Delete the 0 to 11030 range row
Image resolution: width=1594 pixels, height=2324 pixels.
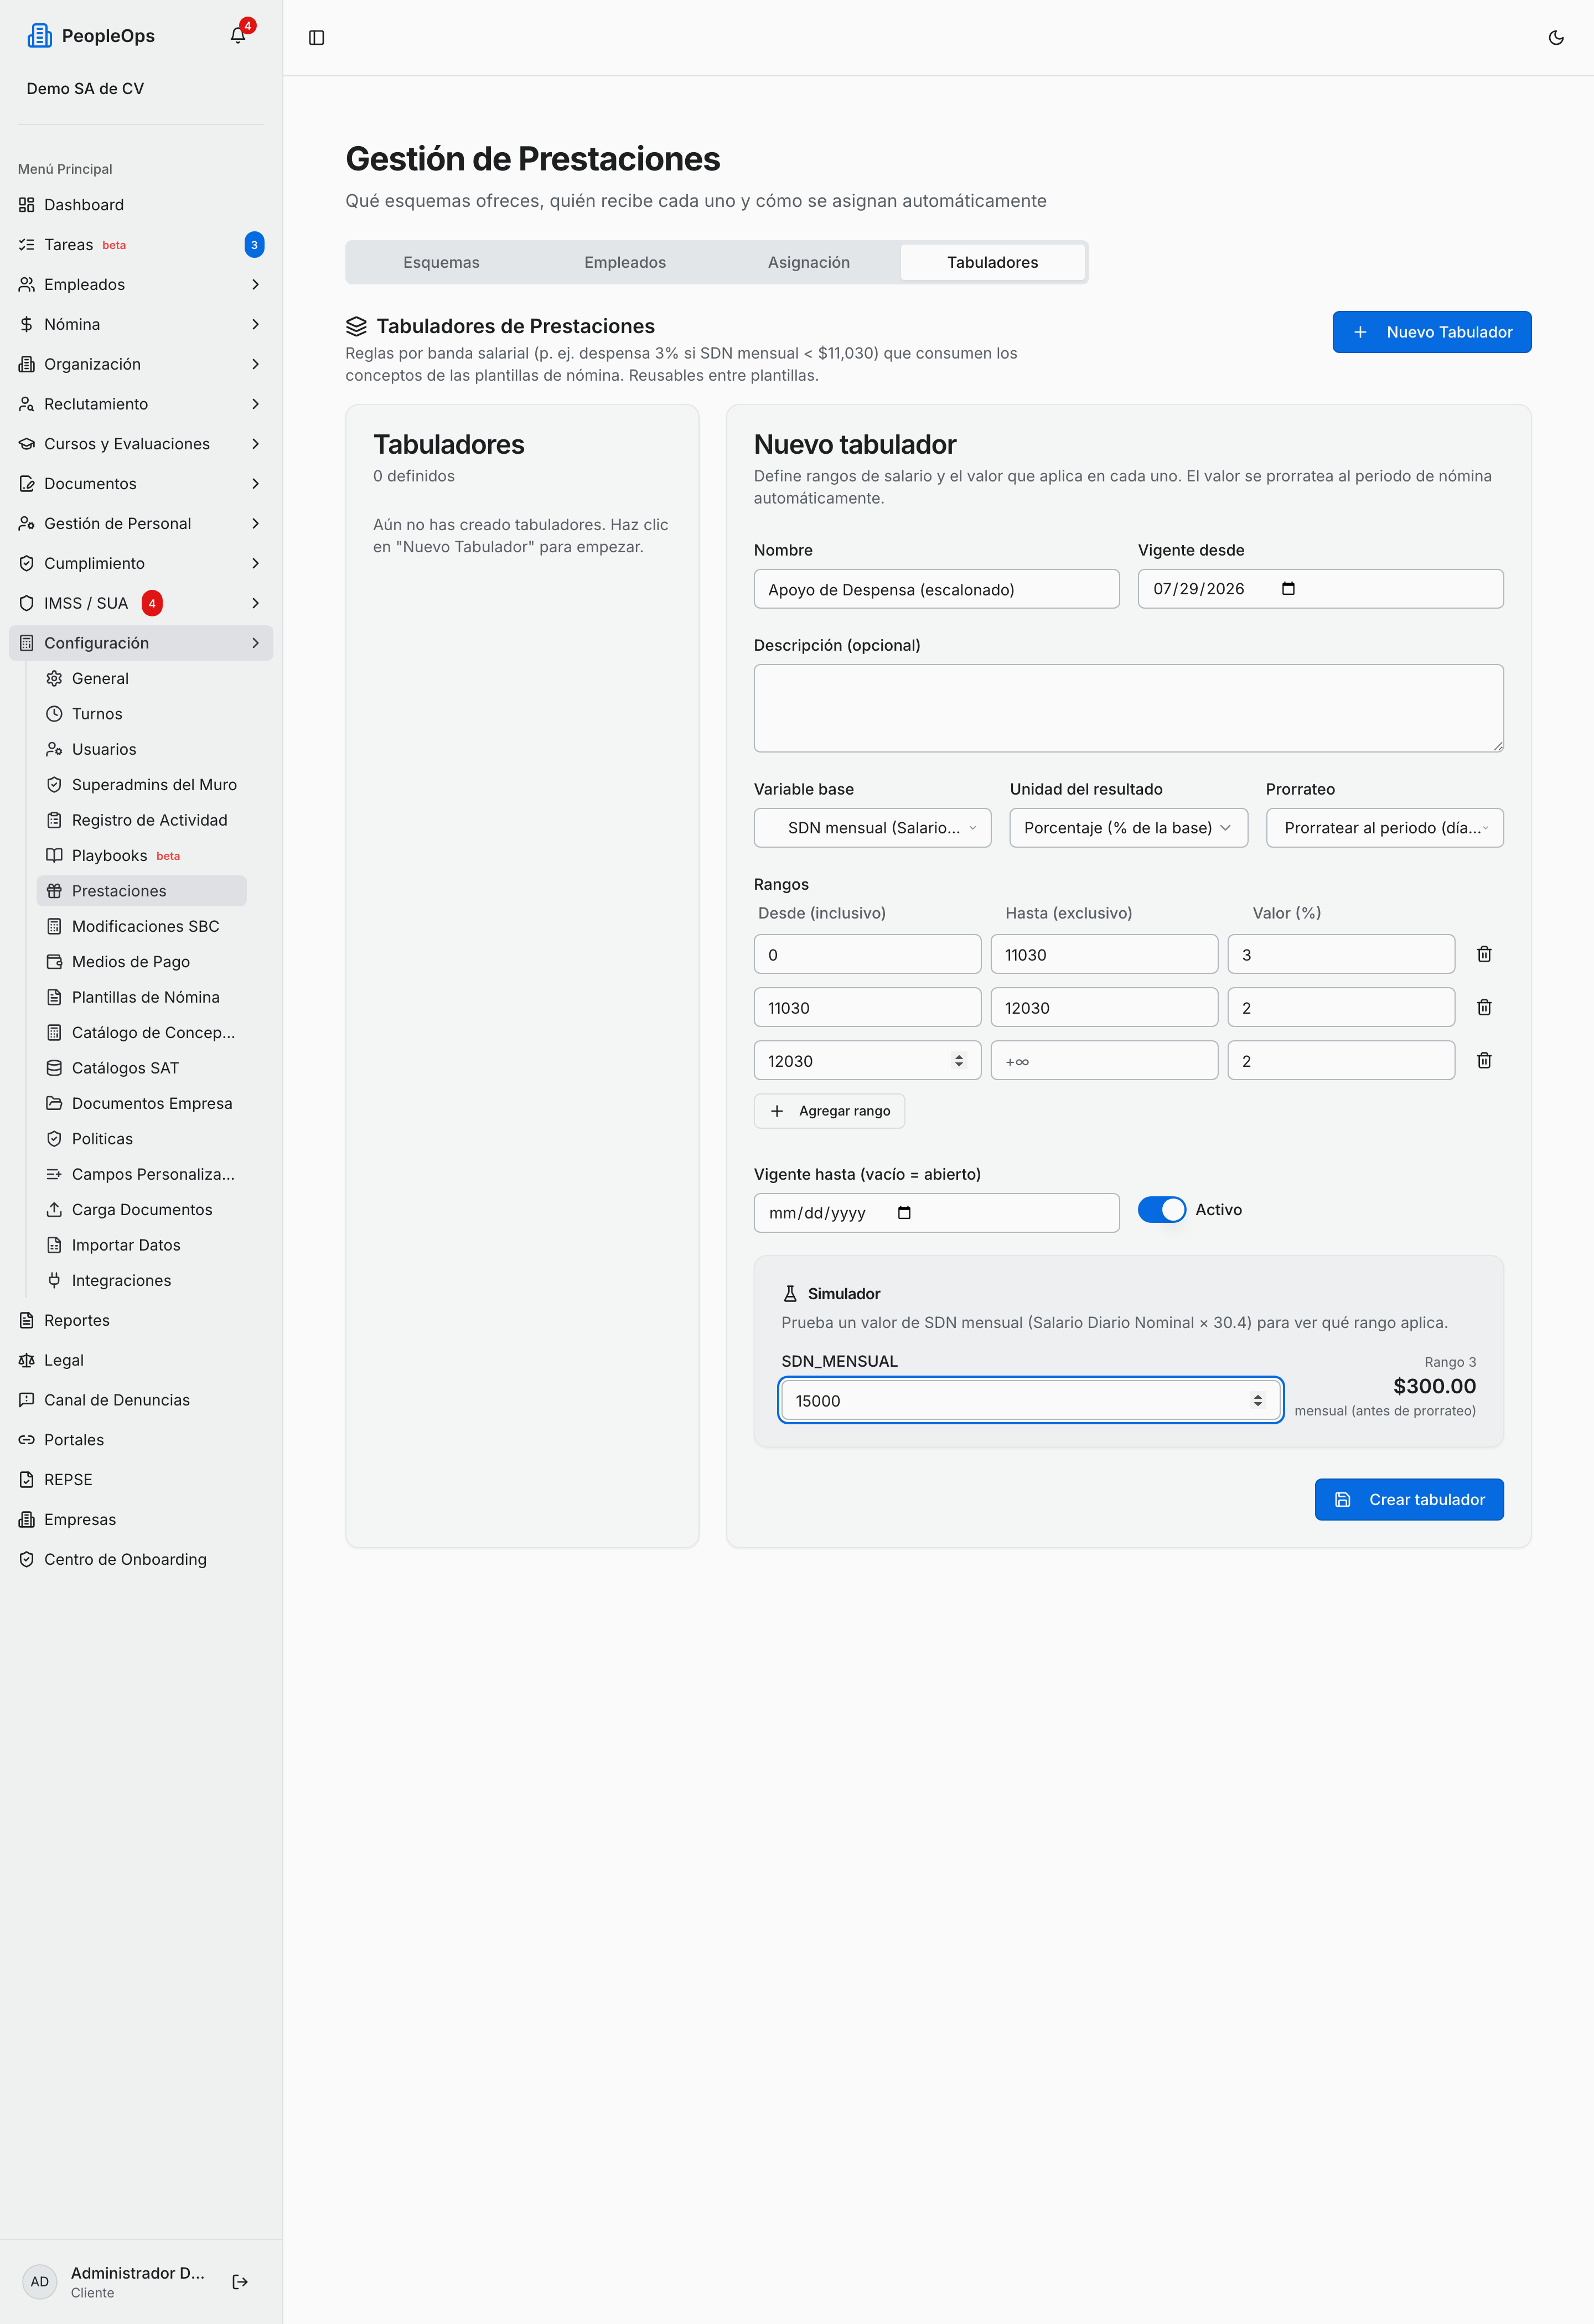coord(1484,954)
